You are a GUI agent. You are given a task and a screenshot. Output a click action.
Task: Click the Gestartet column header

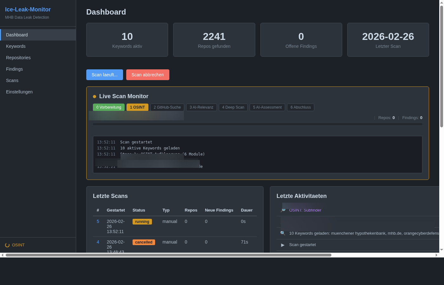click(x=116, y=210)
